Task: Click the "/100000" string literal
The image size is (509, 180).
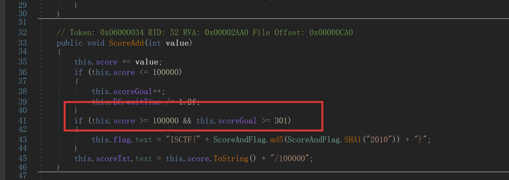Action: point(290,159)
